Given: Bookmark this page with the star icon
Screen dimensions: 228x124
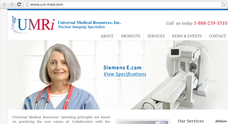Looking at the screenshot, I should (223, 4).
